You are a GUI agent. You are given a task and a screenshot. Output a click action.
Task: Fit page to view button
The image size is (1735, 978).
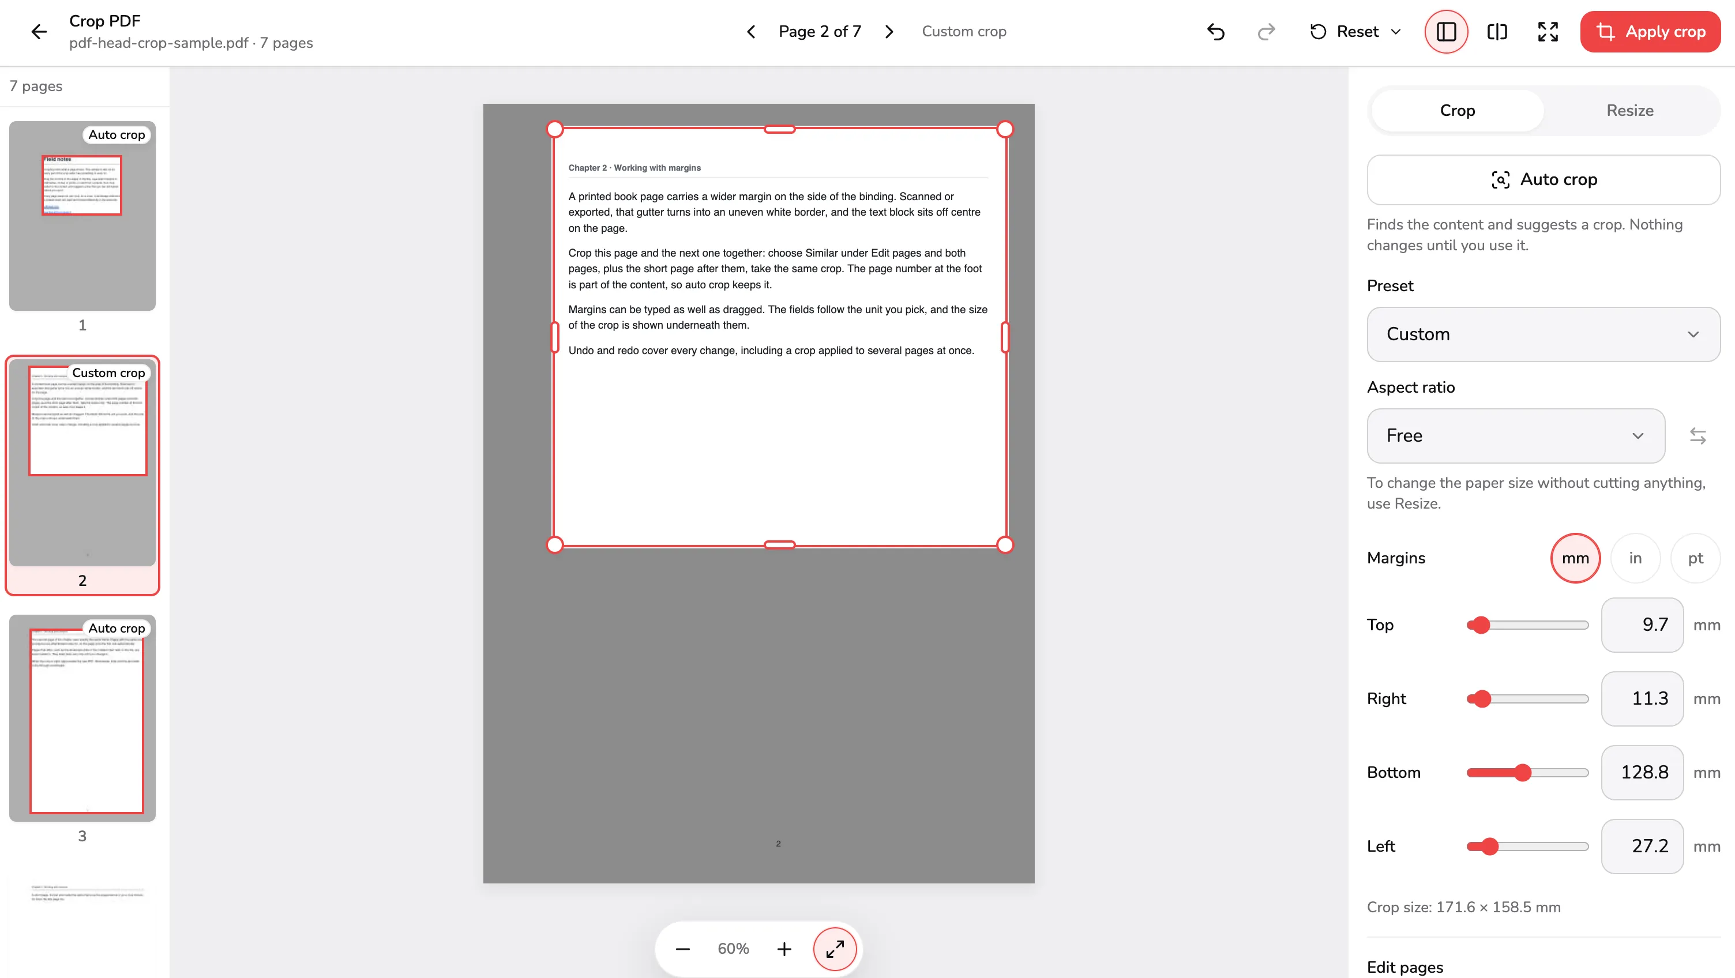[835, 949]
